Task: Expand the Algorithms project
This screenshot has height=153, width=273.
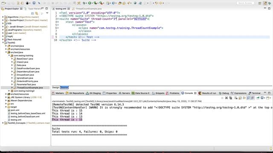Action: [x=3, y=17]
